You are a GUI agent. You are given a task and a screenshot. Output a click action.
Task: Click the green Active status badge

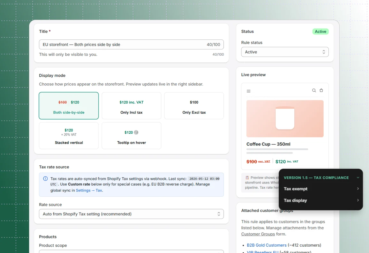click(x=320, y=32)
